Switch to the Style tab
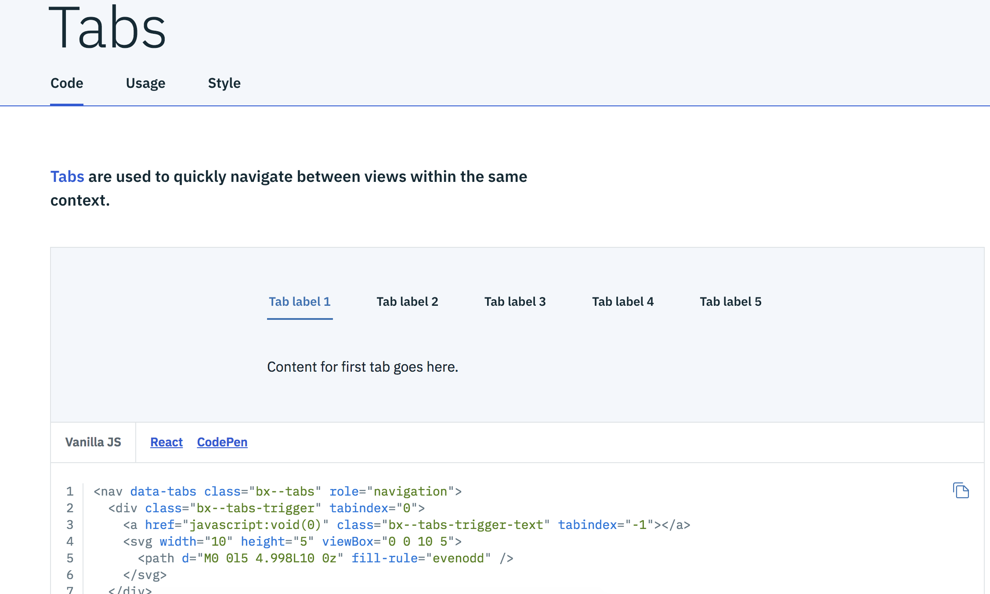This screenshot has width=990, height=594. [x=224, y=83]
